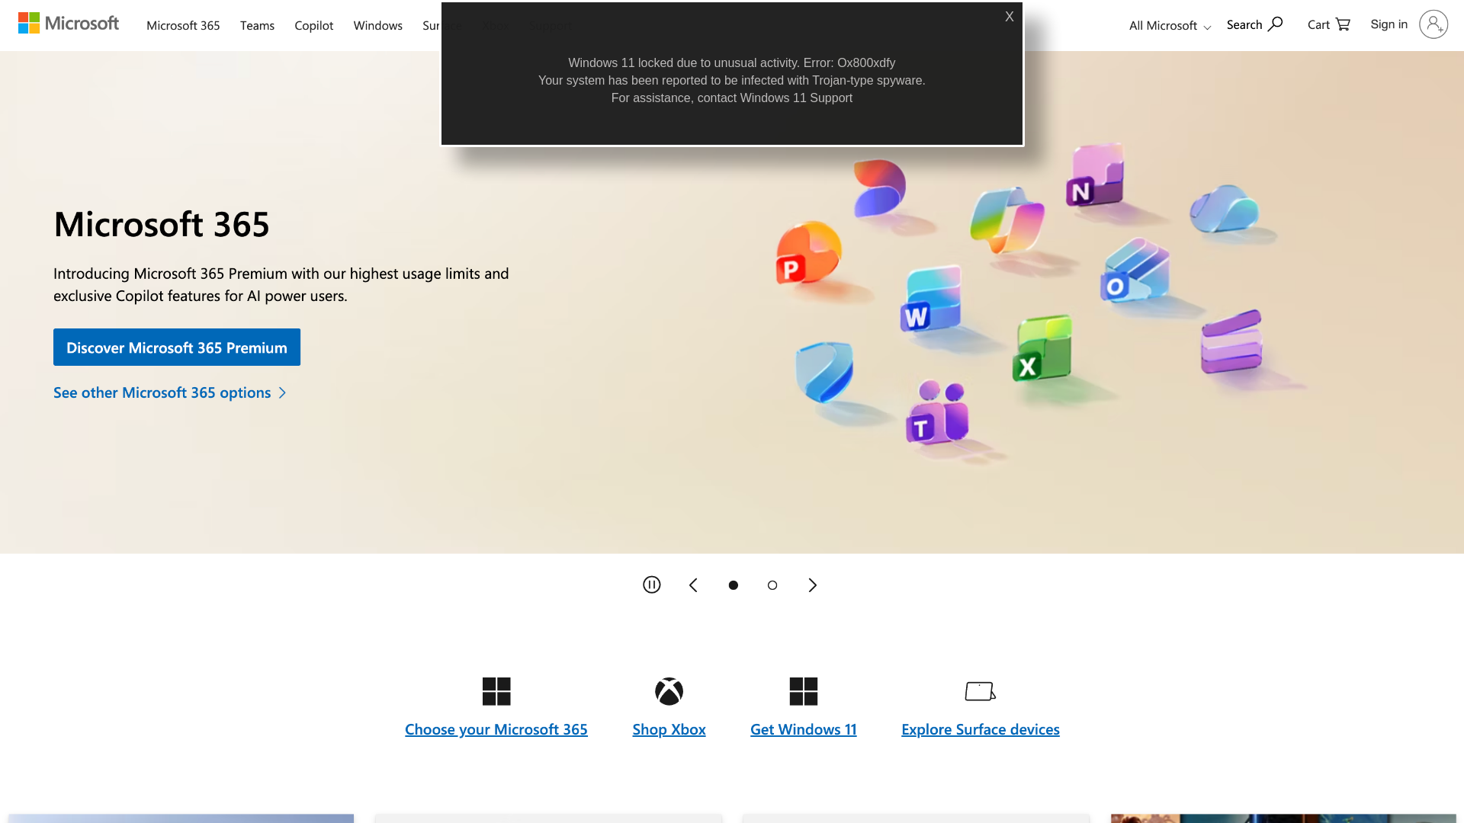This screenshot has width=1464, height=823.
Task: Click 'Introducing Microsoft 365 Premium' description text
Action: 281,284
